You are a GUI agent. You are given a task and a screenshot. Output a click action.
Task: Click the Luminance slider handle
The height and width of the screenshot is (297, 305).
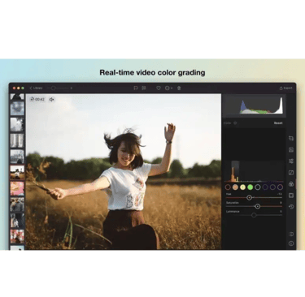[x=254, y=215]
